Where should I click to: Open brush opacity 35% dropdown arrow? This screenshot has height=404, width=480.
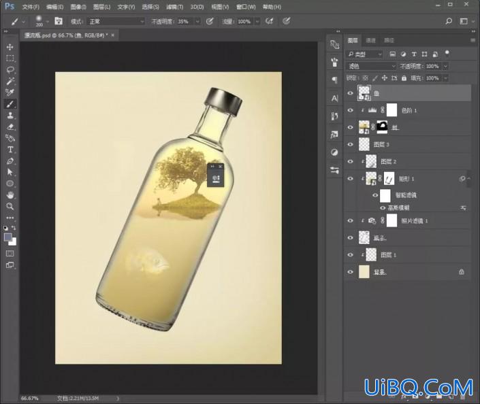[x=197, y=21]
